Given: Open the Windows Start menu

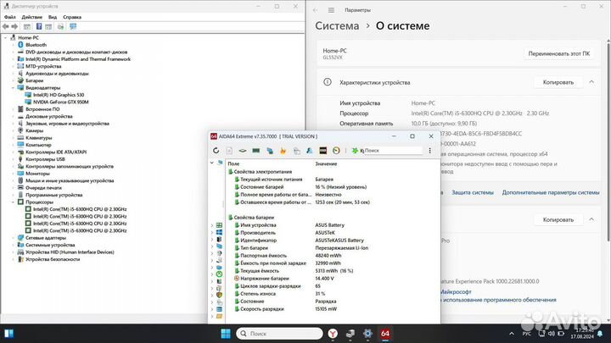Looking at the screenshot, I should click(x=227, y=330).
